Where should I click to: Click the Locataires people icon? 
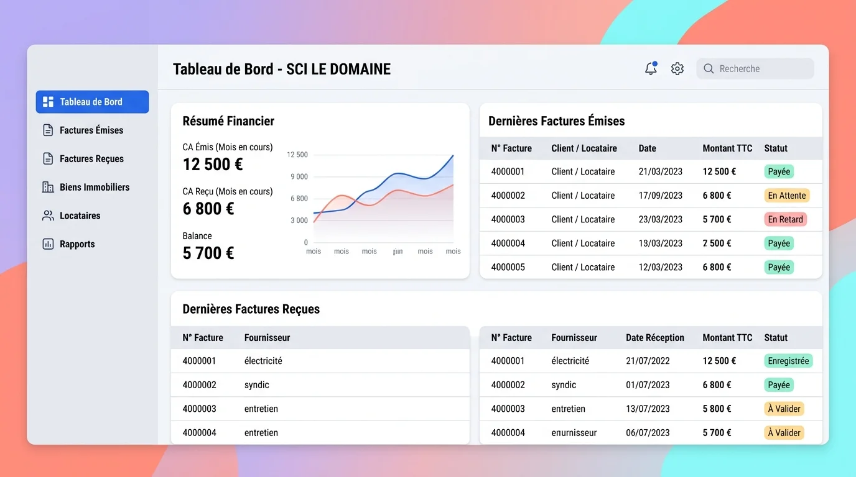(x=48, y=216)
